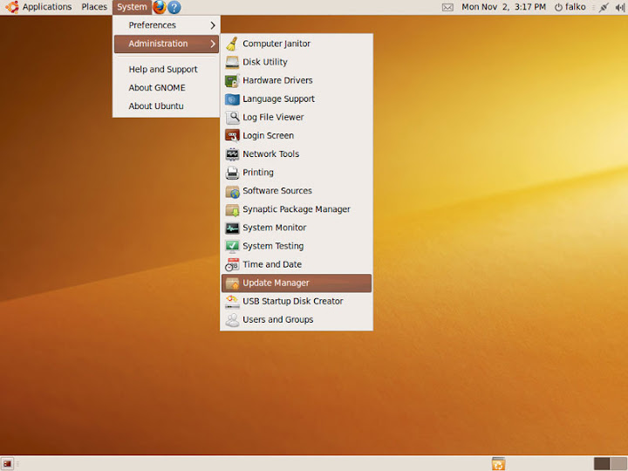Viewport: 628px width, 471px height.
Task: Click the clock showing Mon Nov 2
Action: tap(503, 7)
